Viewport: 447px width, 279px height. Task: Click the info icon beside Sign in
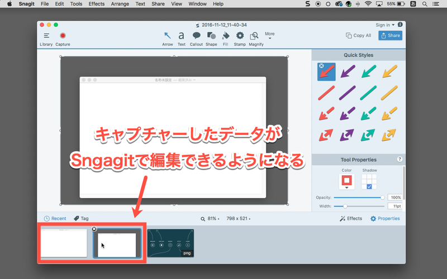click(400, 25)
